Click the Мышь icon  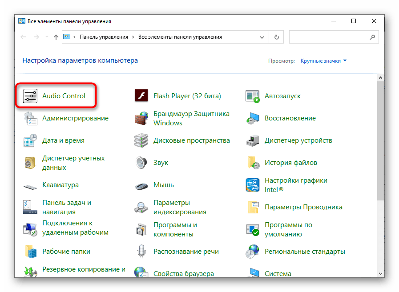click(141, 185)
